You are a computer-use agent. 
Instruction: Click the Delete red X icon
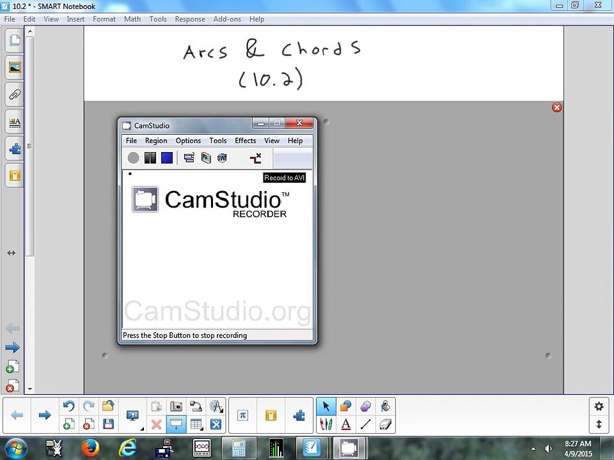(x=156, y=424)
